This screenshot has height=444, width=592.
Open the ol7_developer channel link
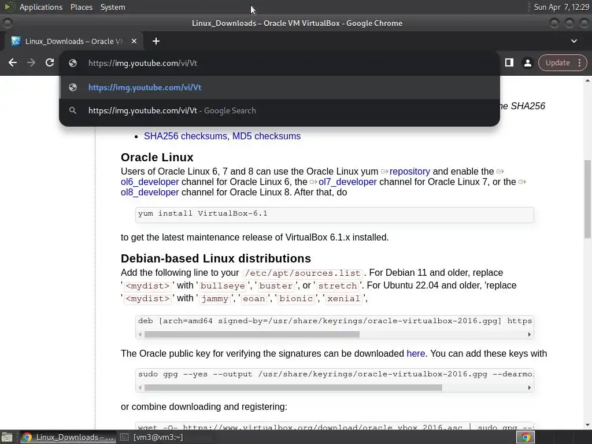tap(347, 182)
